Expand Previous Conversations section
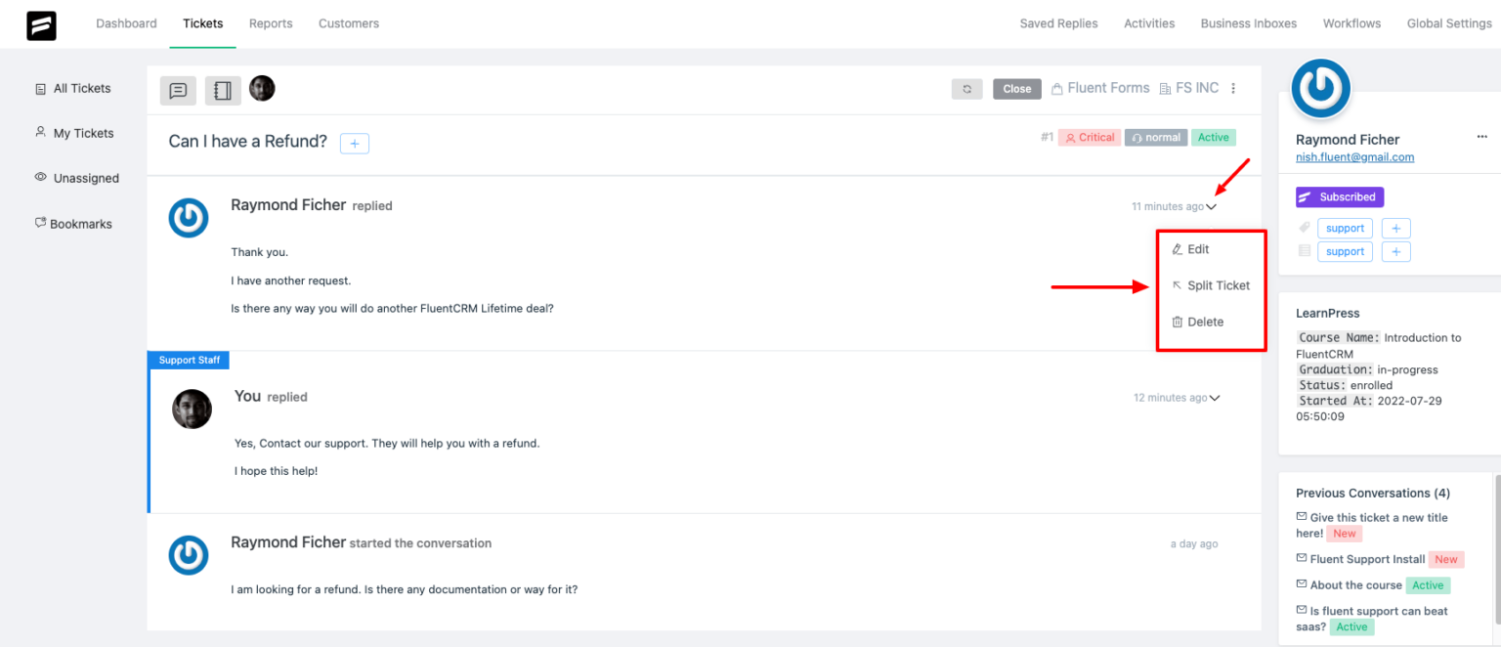The image size is (1501, 647). point(1374,493)
